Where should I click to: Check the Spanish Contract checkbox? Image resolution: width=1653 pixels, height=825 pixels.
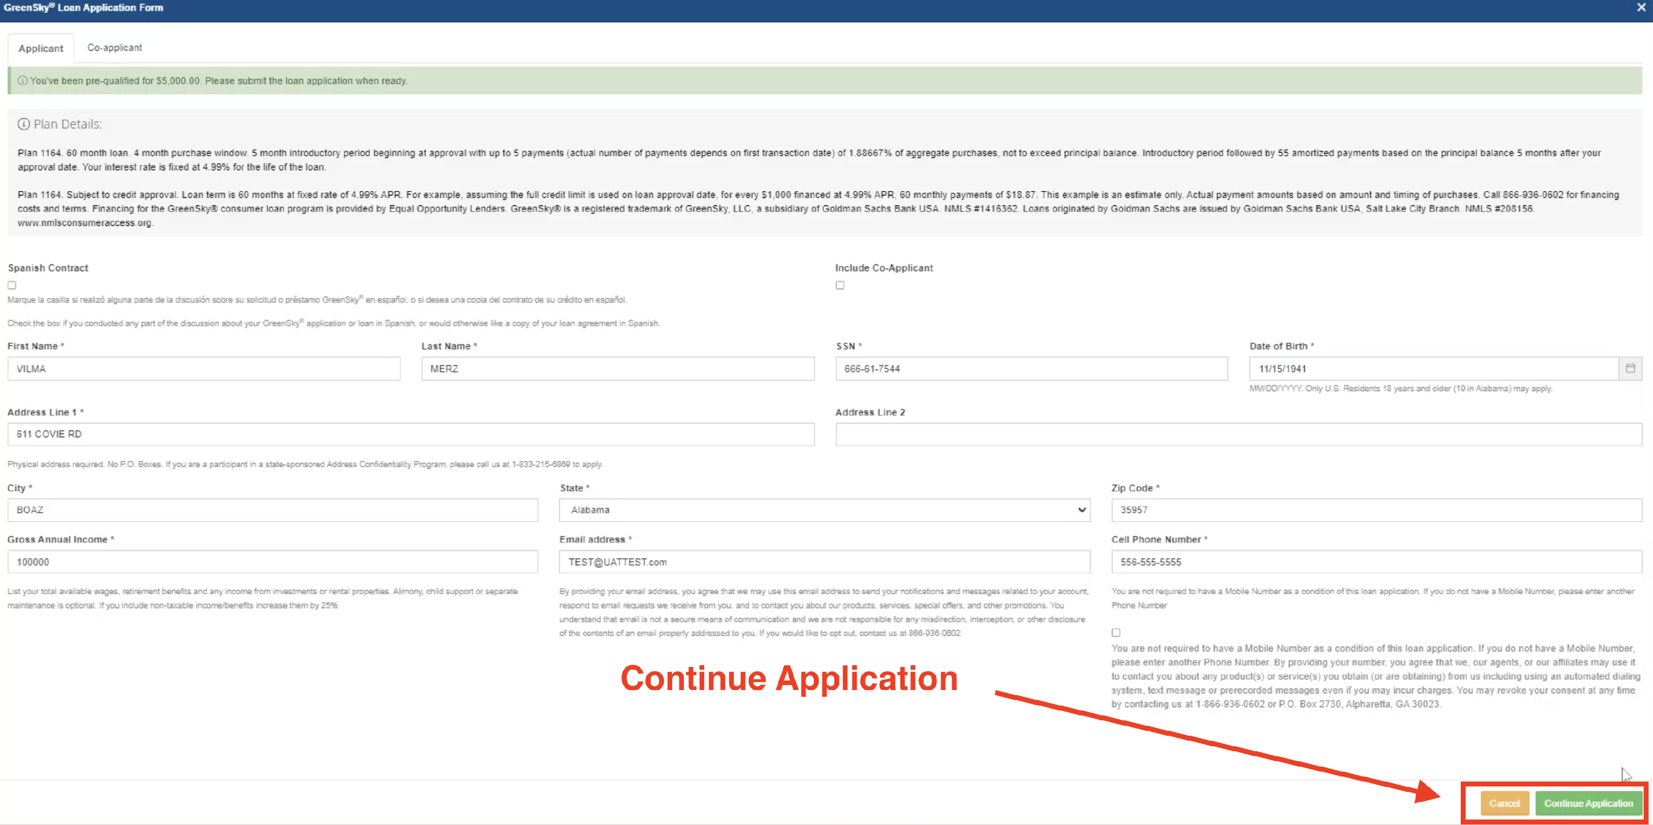(12, 285)
